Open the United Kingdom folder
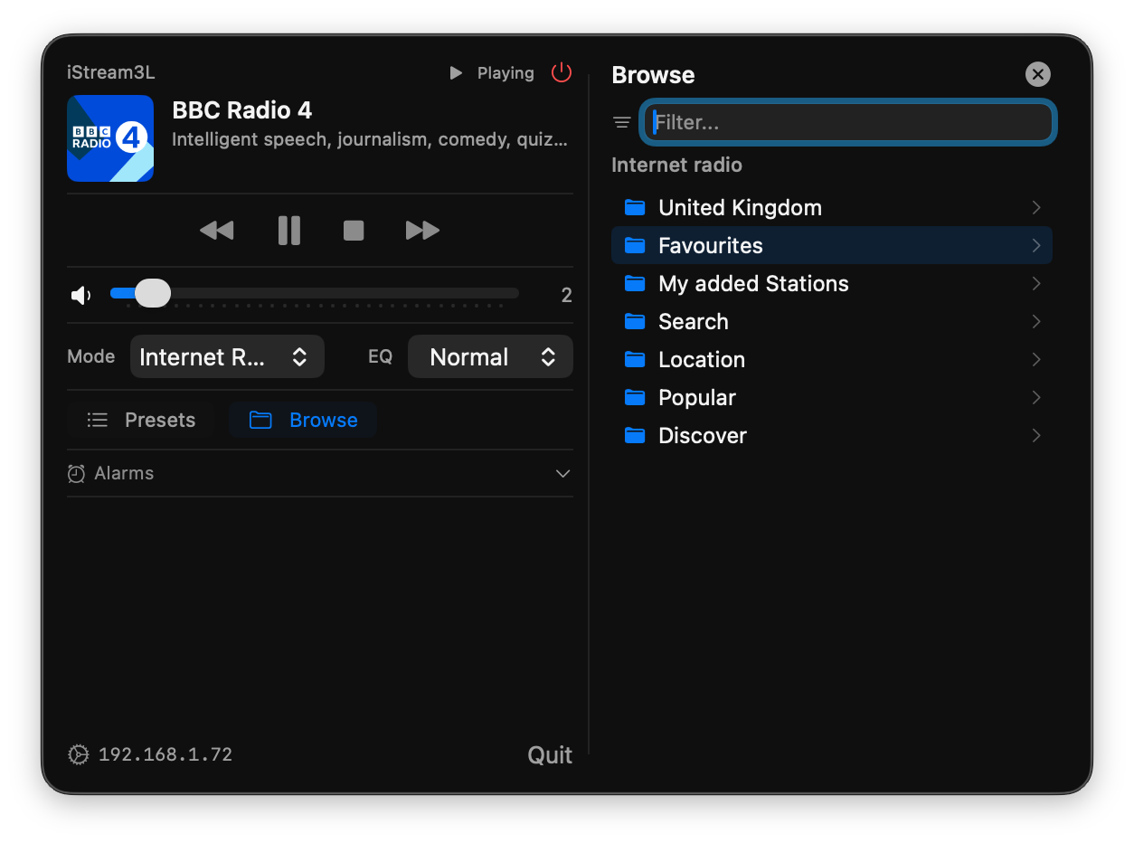Viewport: 1134px width, 843px height. [740, 208]
